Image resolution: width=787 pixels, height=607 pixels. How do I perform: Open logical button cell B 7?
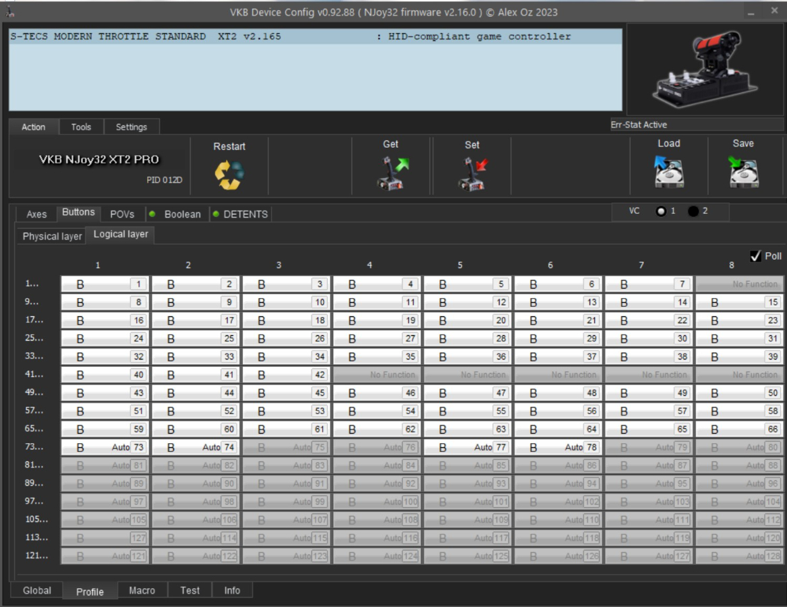pos(649,284)
